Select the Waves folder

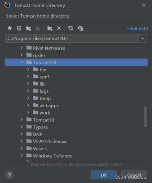[x=76, y=149]
